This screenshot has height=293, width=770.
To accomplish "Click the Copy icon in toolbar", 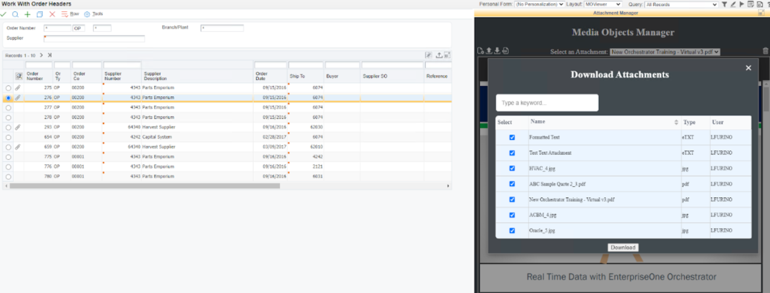I will (x=40, y=14).
